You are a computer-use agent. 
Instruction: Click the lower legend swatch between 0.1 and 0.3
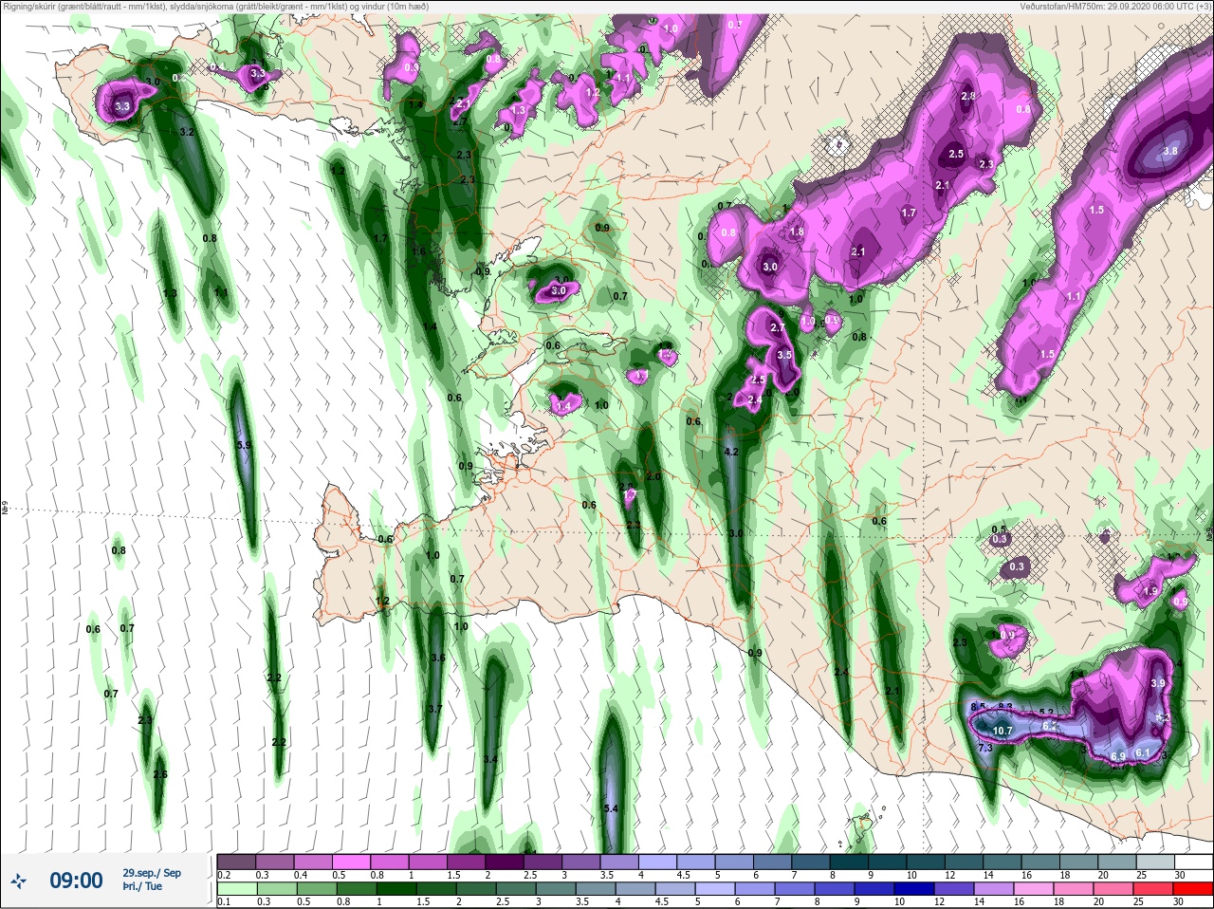[236, 889]
